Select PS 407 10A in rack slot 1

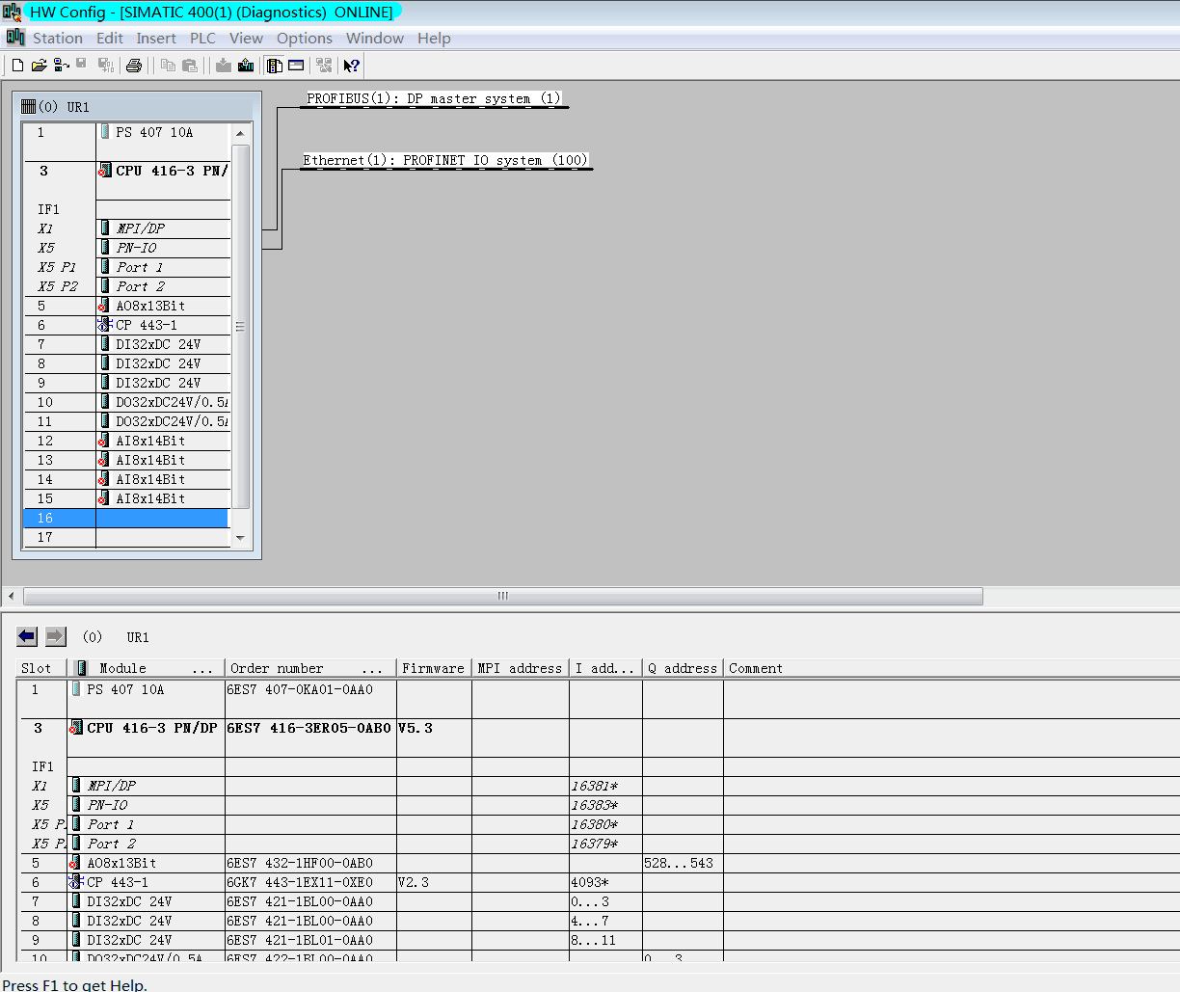coord(154,132)
